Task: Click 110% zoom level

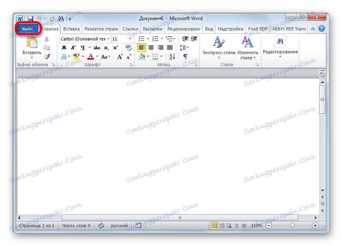Action: (257, 226)
